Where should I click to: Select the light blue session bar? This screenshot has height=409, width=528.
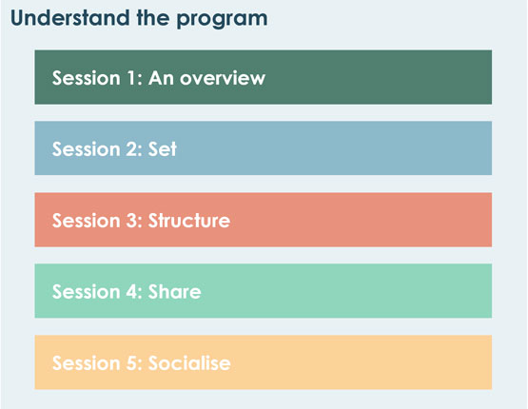(263, 148)
